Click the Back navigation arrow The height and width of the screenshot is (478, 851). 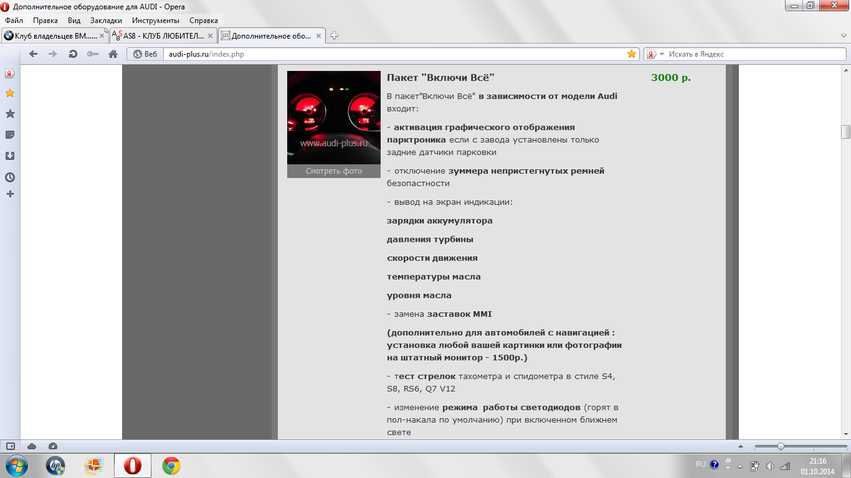pos(33,54)
